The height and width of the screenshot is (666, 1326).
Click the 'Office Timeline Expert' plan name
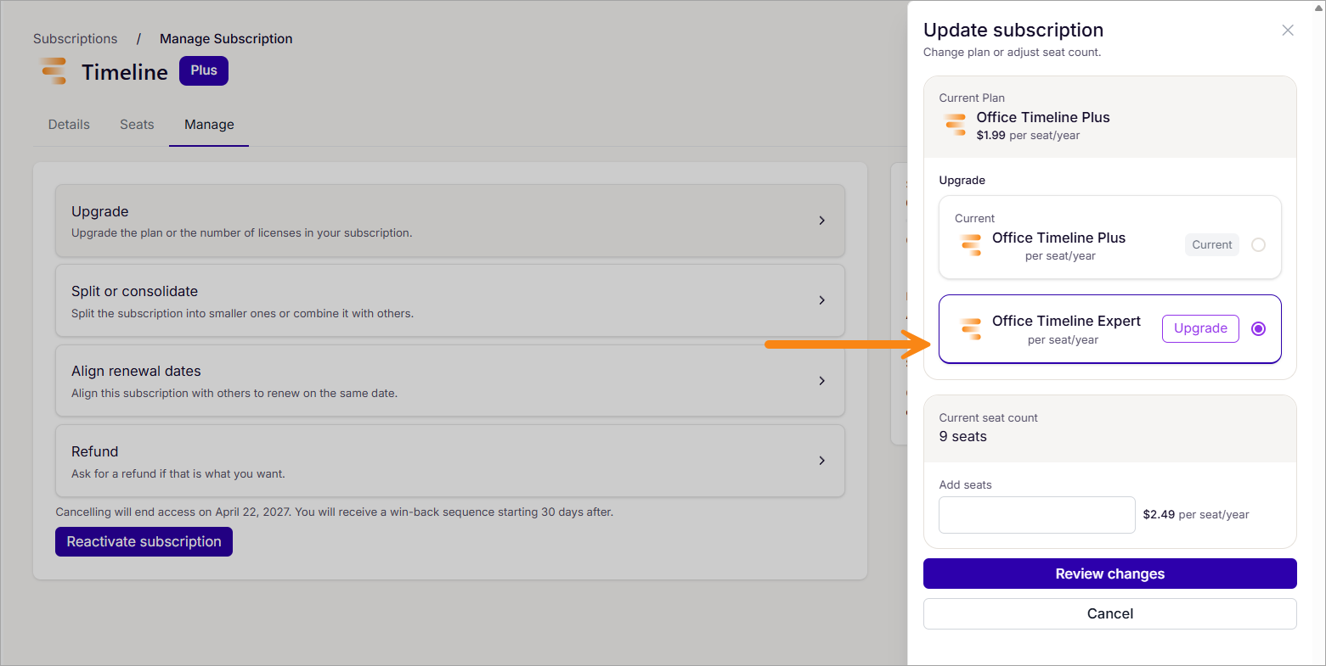pyautogui.click(x=1066, y=321)
